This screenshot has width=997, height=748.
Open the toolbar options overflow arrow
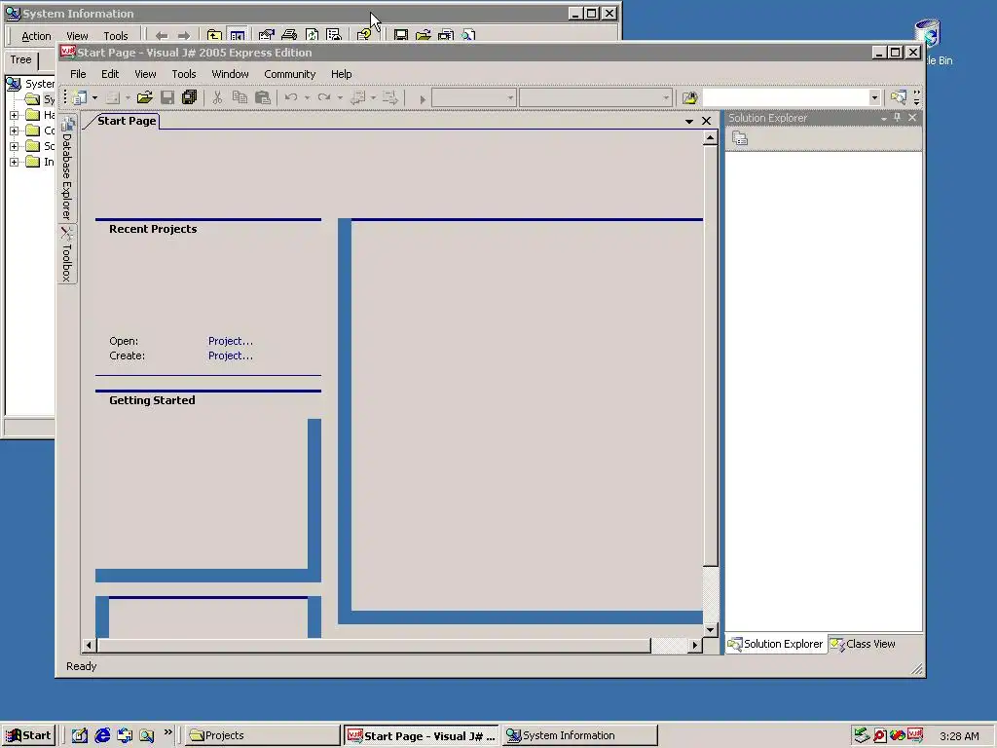(917, 97)
